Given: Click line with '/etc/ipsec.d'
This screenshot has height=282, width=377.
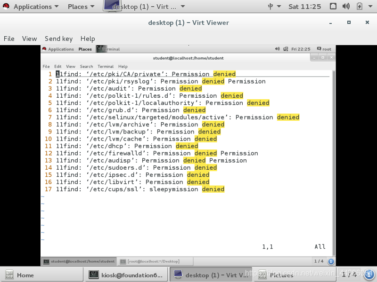Looking at the screenshot, I should pos(132,175).
